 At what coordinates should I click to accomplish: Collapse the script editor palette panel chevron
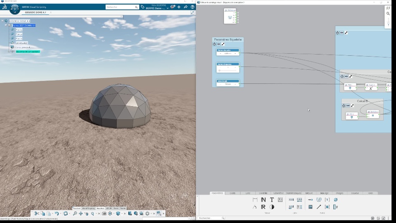click(x=198, y=196)
